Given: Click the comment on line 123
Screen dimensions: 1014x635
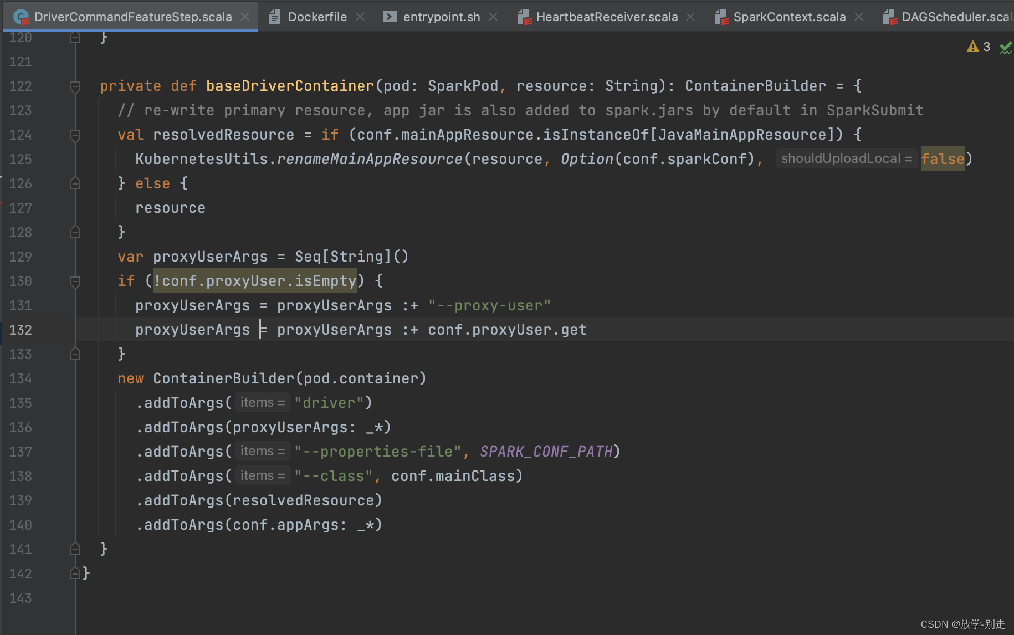Looking at the screenshot, I should [520, 110].
